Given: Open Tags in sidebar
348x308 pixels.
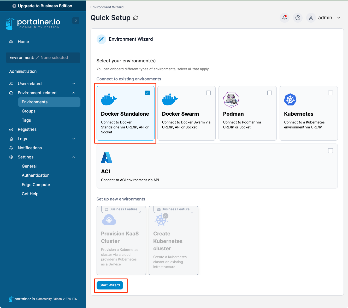Looking at the screenshot, I should pos(26,120).
